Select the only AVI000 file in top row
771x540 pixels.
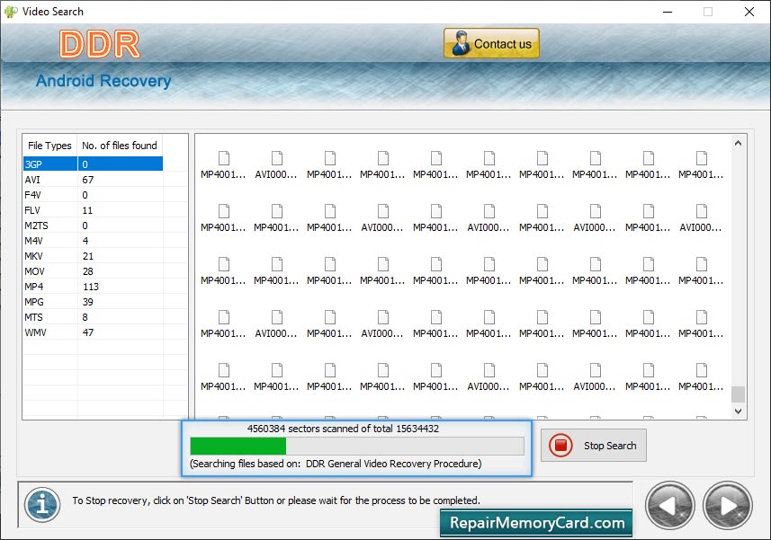coord(276,165)
